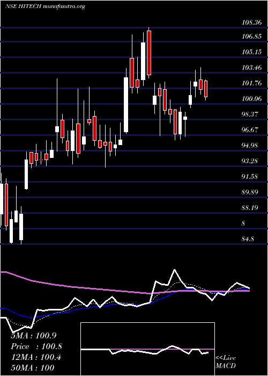Click the <<Live MACD label
The height and width of the screenshot is (376, 268).
point(226,362)
